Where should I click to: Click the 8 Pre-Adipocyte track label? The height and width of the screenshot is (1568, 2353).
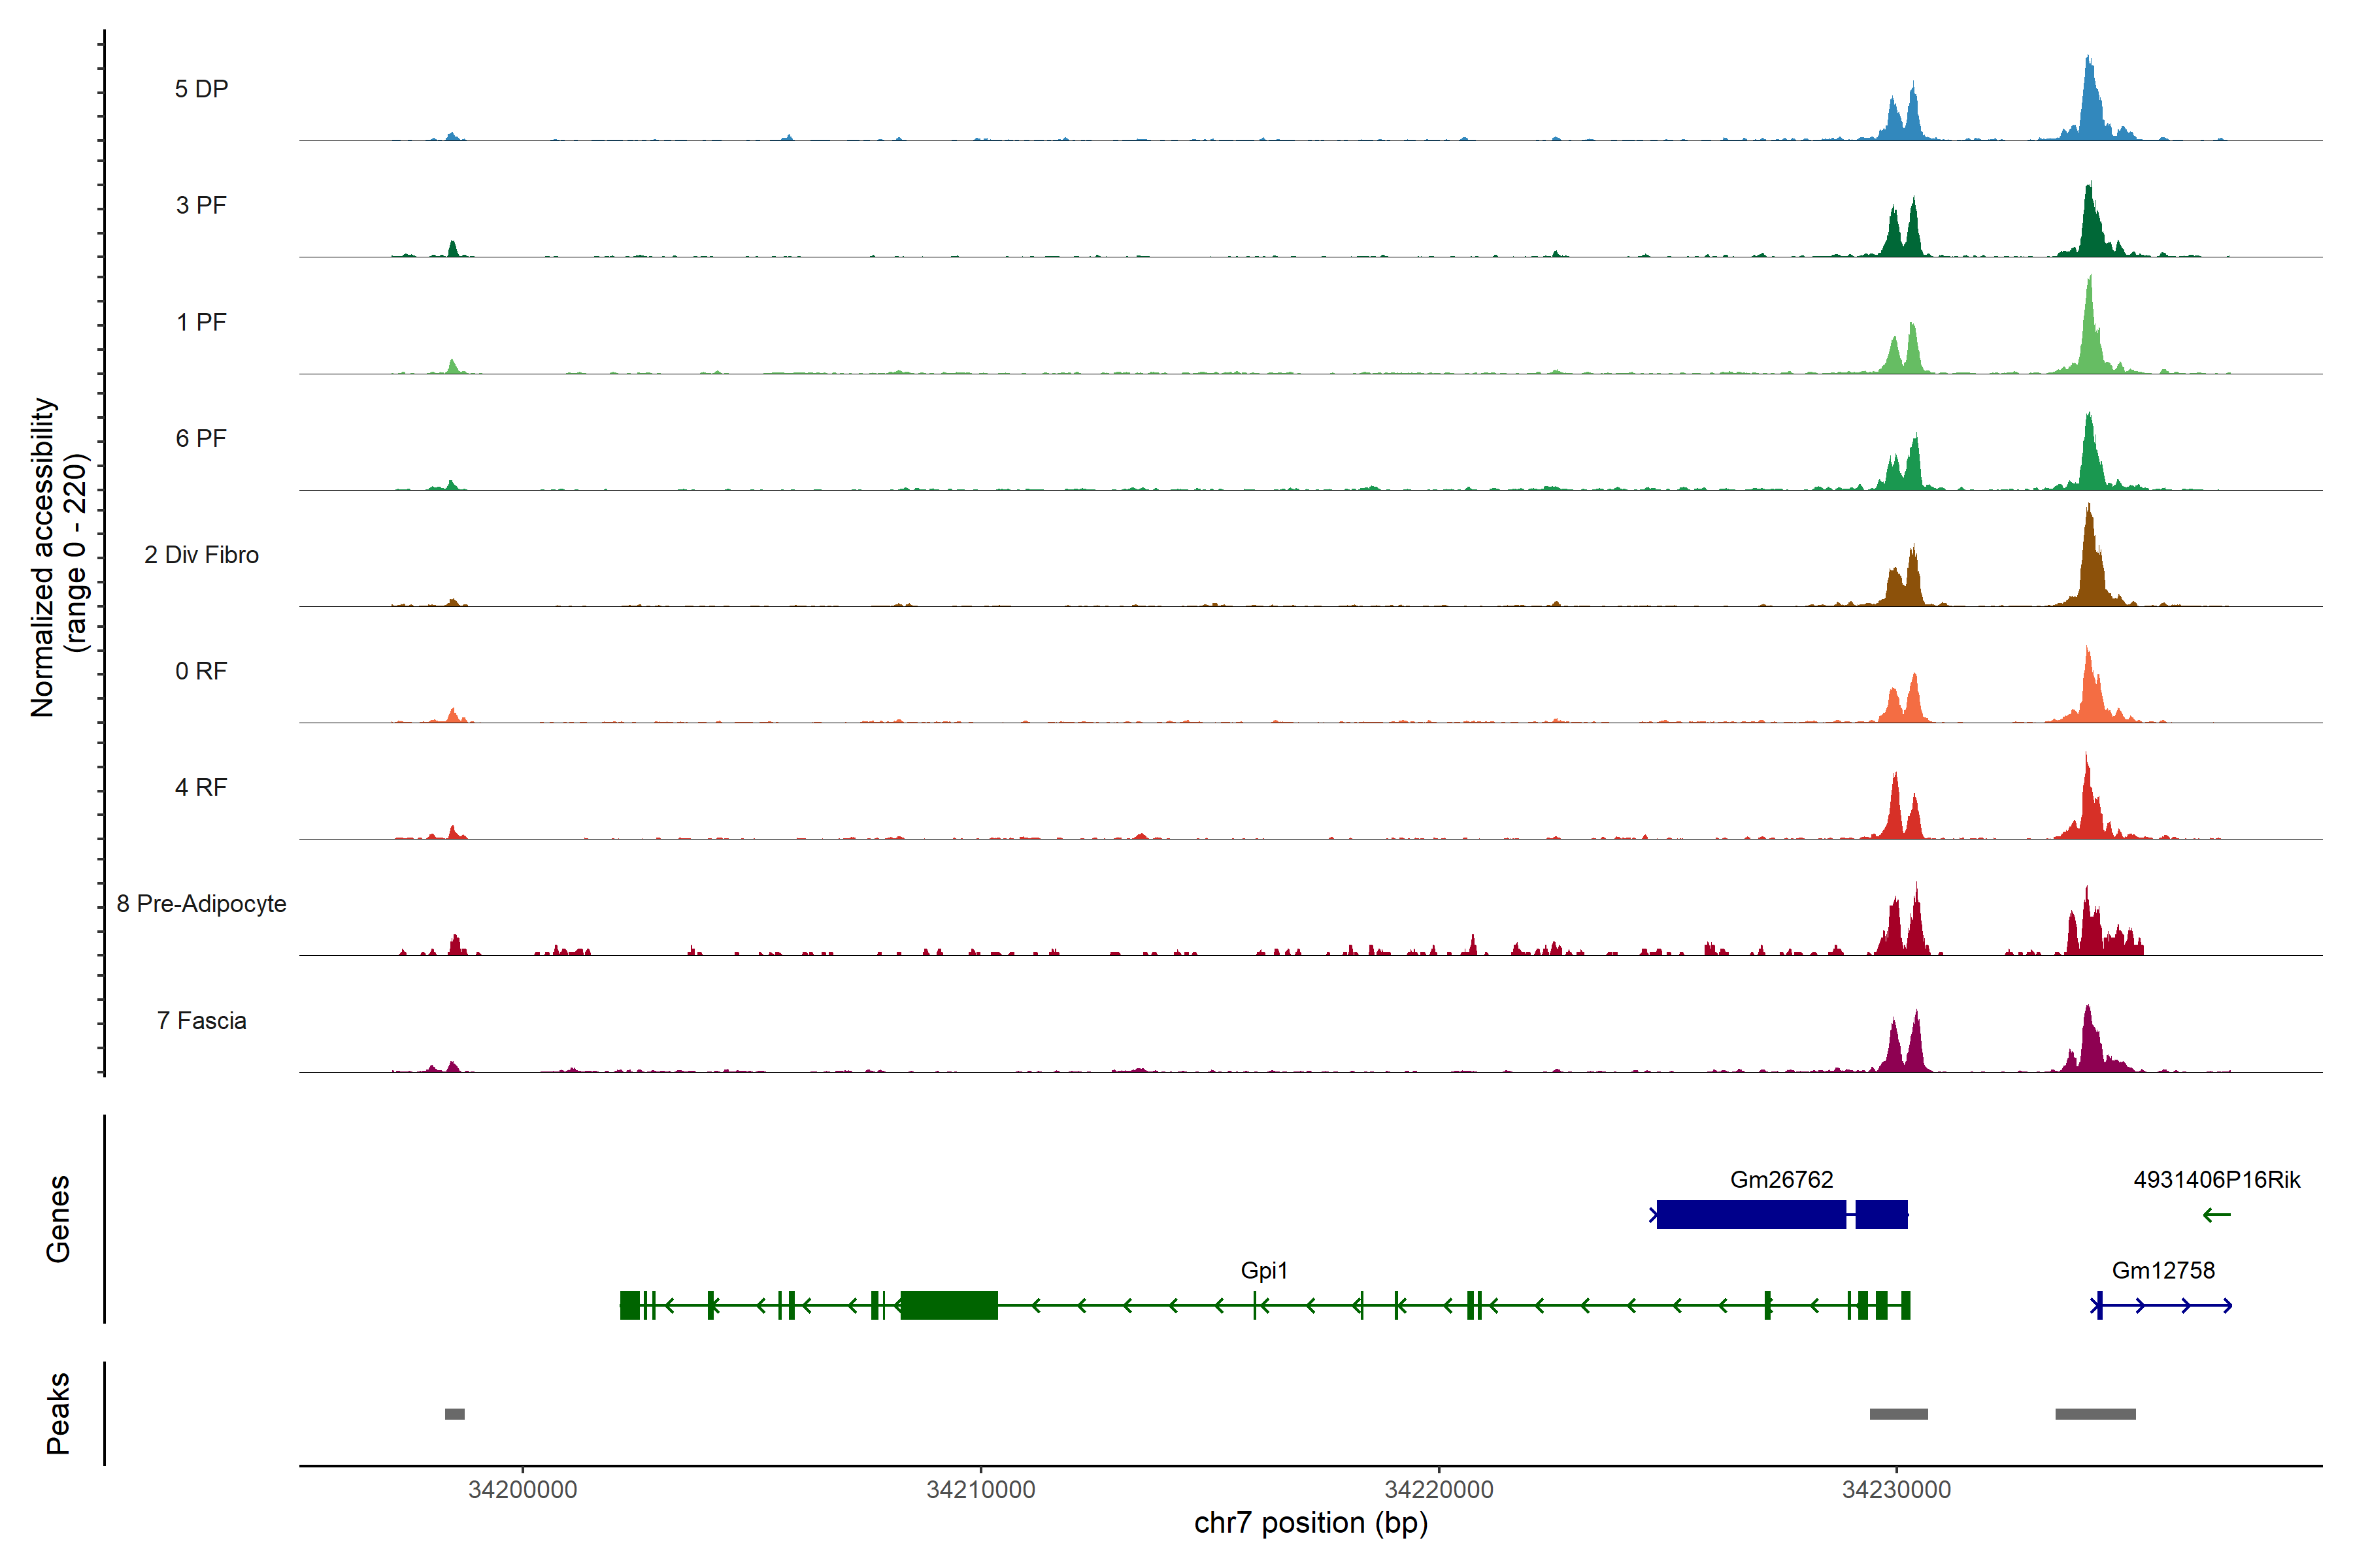point(201,904)
